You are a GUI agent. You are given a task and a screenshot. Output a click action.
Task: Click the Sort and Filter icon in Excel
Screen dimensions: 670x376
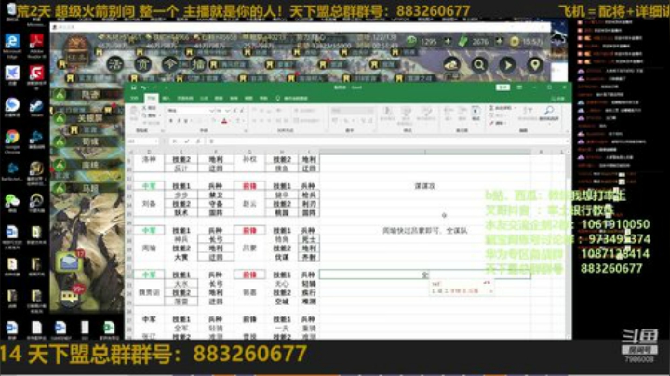click(x=528, y=113)
